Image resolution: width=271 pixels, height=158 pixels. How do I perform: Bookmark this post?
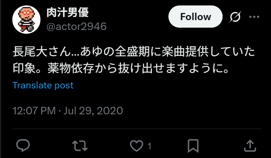click(193, 146)
